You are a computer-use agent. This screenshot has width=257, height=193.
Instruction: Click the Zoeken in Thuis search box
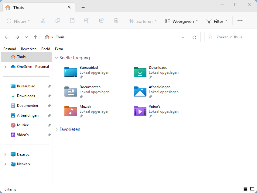pos(228,37)
